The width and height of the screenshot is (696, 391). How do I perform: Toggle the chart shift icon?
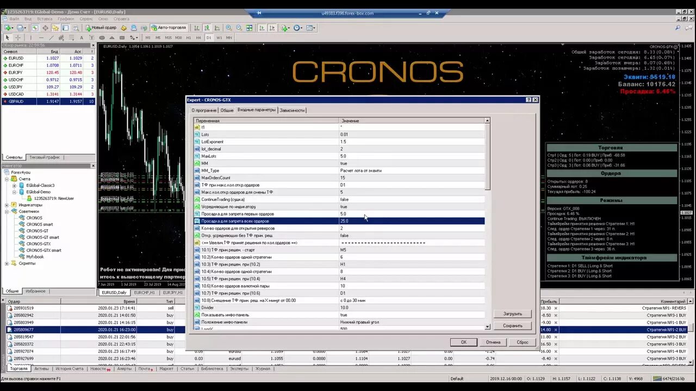point(272,28)
